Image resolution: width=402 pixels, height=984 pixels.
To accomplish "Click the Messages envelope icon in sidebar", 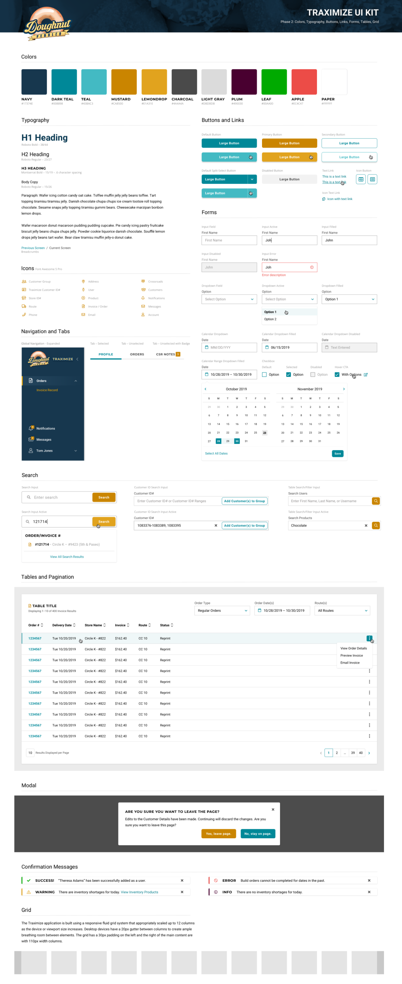I will (31, 439).
